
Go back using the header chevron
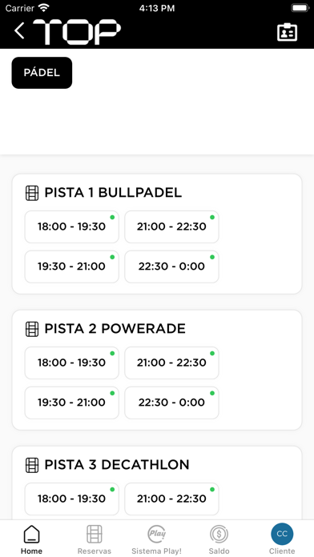(19, 31)
